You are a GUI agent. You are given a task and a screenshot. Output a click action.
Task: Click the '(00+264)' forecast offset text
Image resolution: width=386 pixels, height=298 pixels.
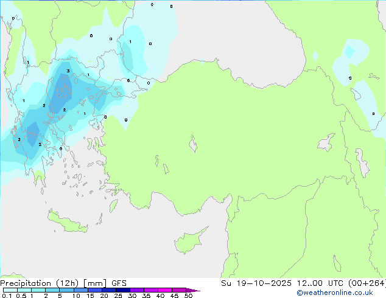coord(367,283)
